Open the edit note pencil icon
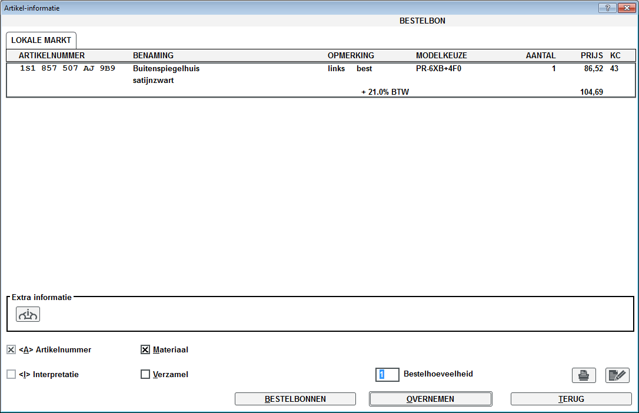 tap(617, 375)
